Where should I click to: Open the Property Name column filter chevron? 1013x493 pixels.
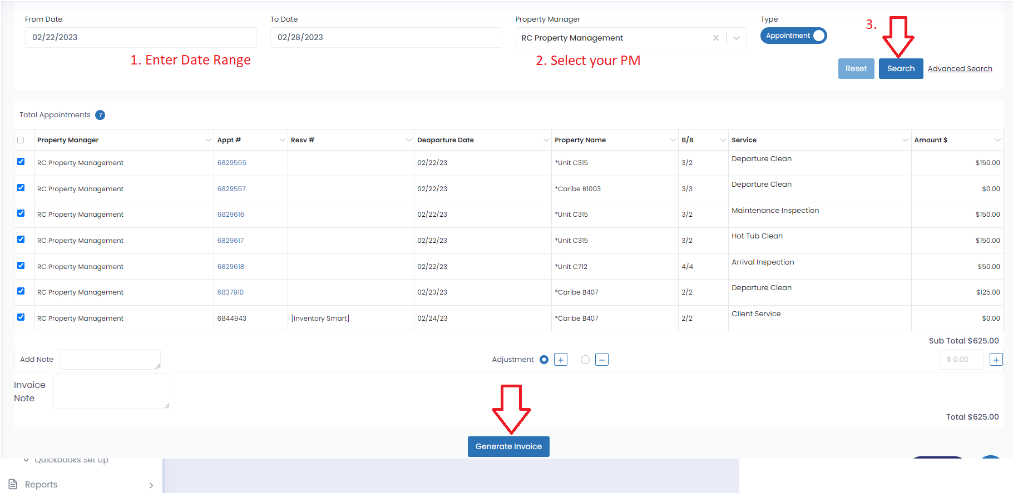coord(673,140)
